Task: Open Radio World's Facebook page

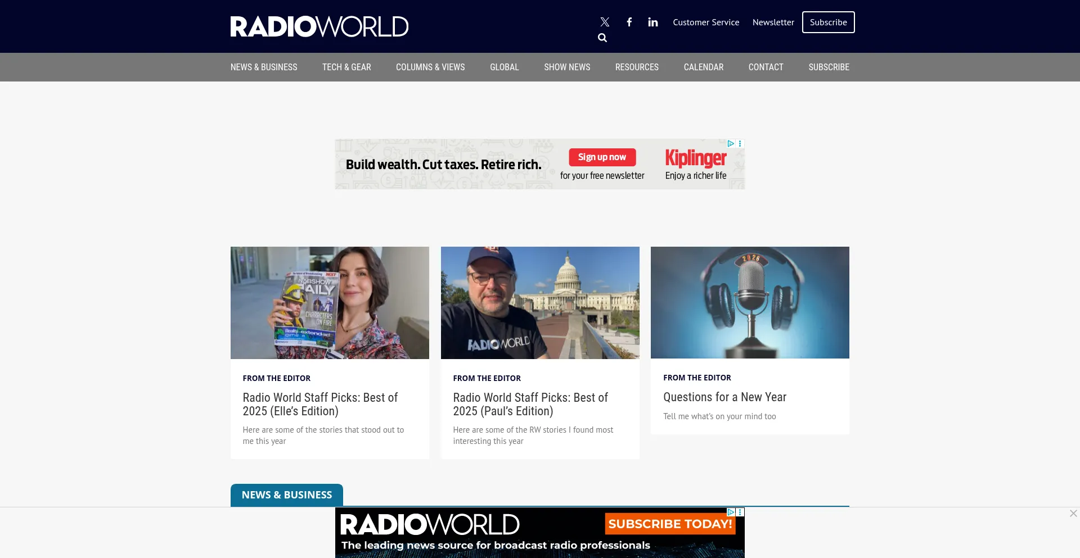Action: point(629,22)
